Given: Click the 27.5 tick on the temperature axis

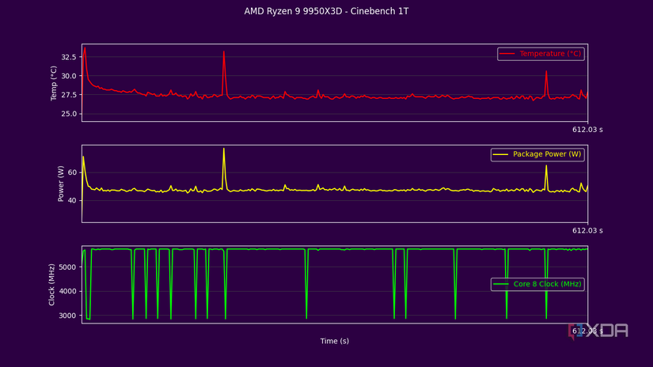Looking at the screenshot, I should click(69, 95).
